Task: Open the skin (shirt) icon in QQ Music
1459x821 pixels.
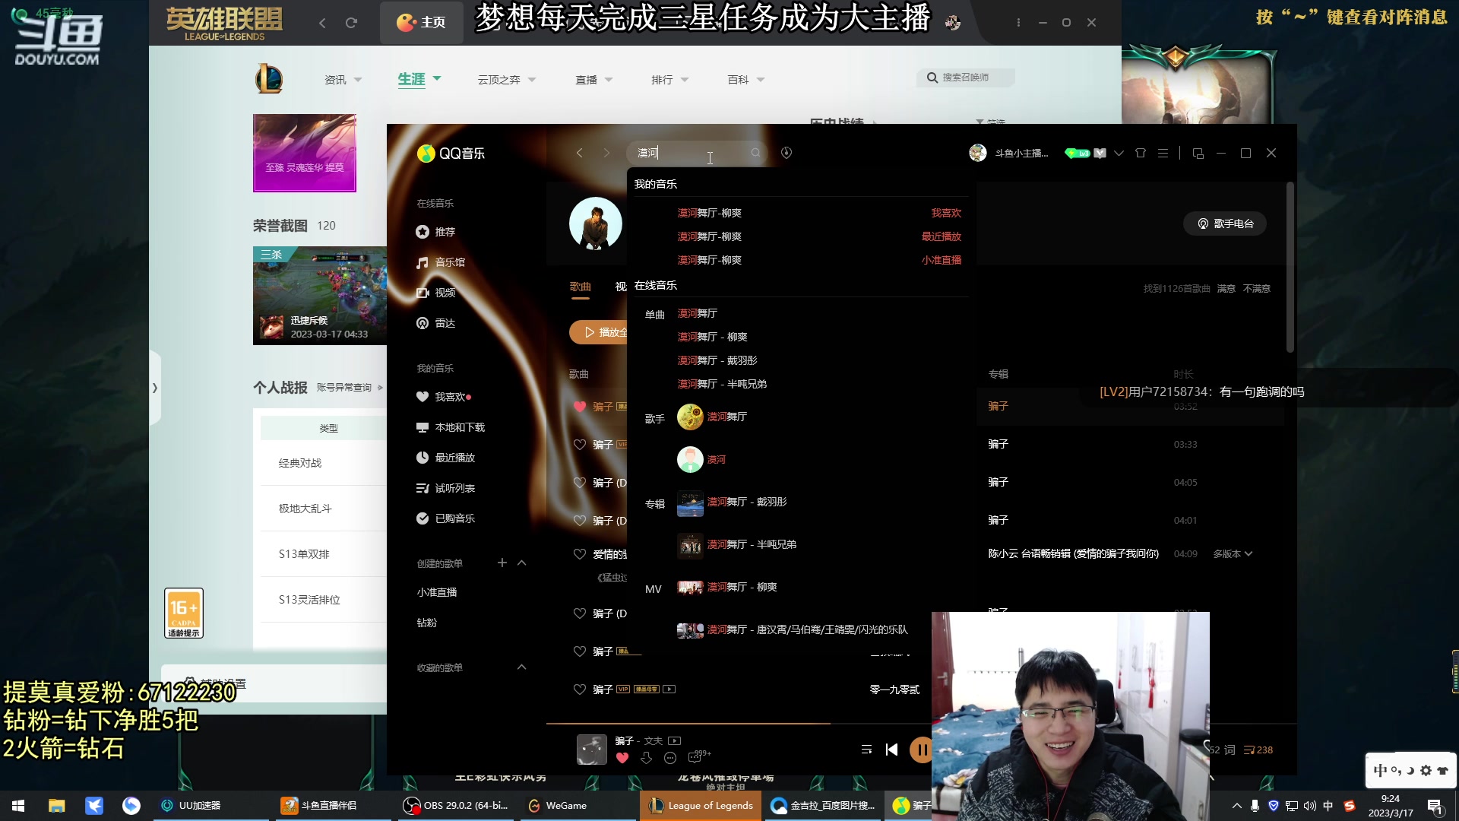Action: click(x=1141, y=153)
